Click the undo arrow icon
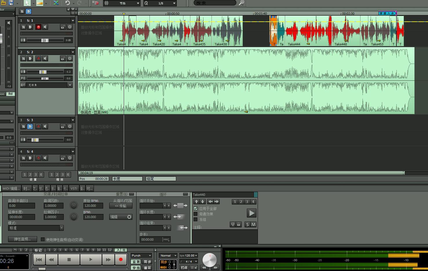 tap(68, 3)
